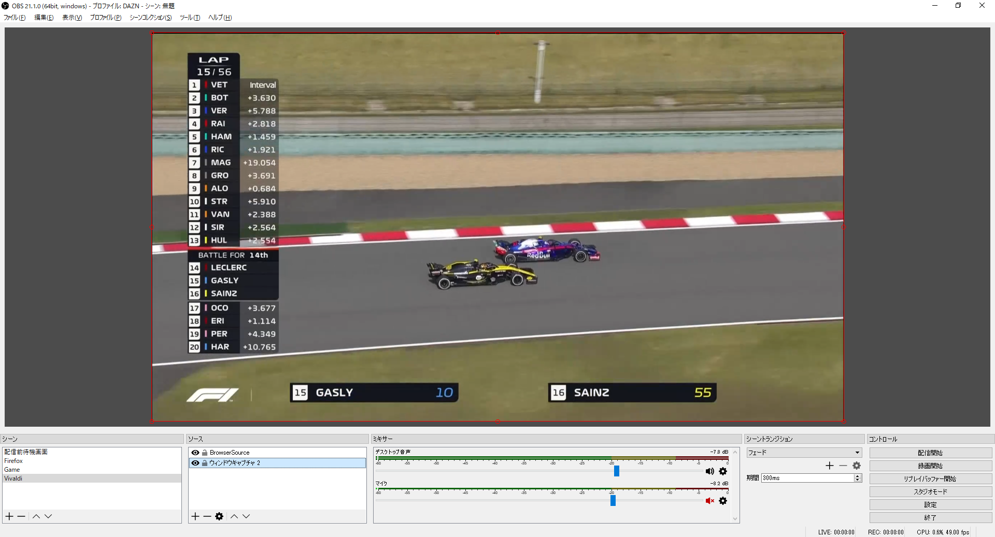Select the ウィンドウキャプチャ 2 source row
Image resolution: width=995 pixels, height=537 pixels.
pyautogui.click(x=277, y=463)
